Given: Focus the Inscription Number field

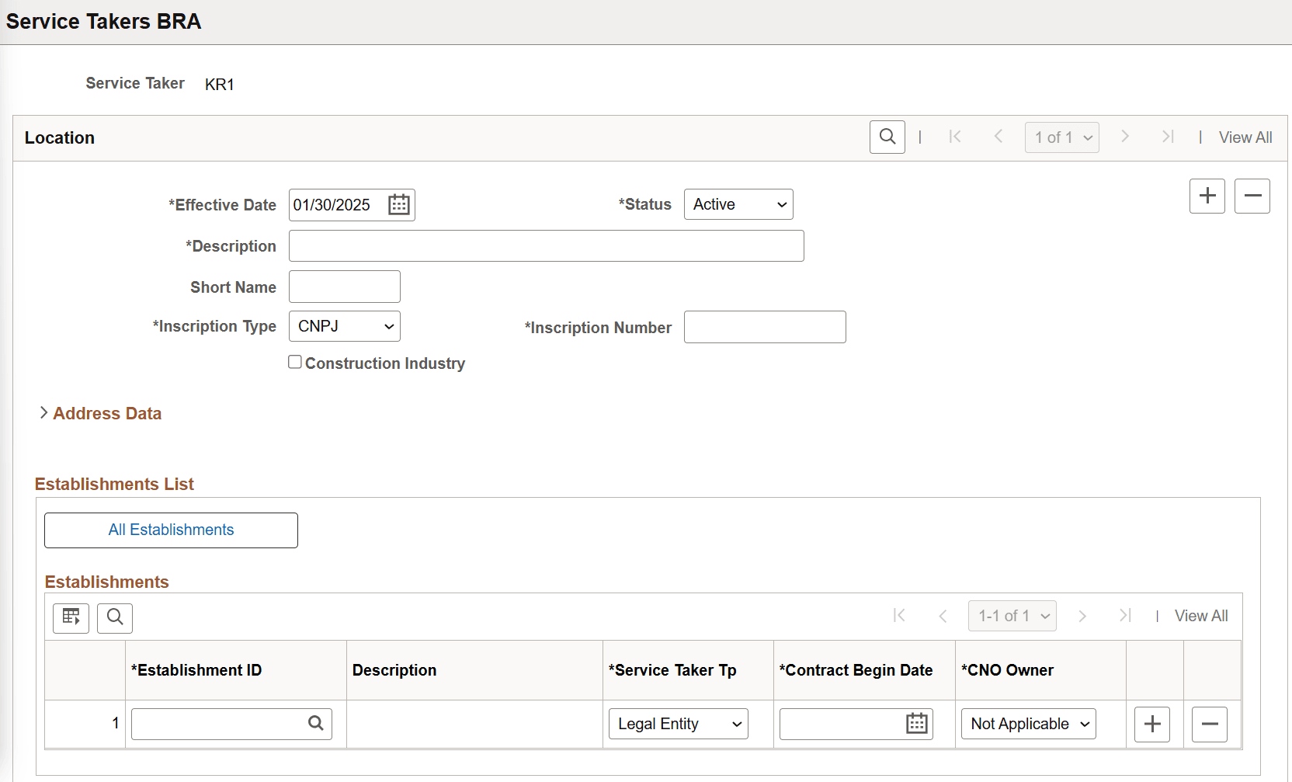Looking at the screenshot, I should coord(765,327).
